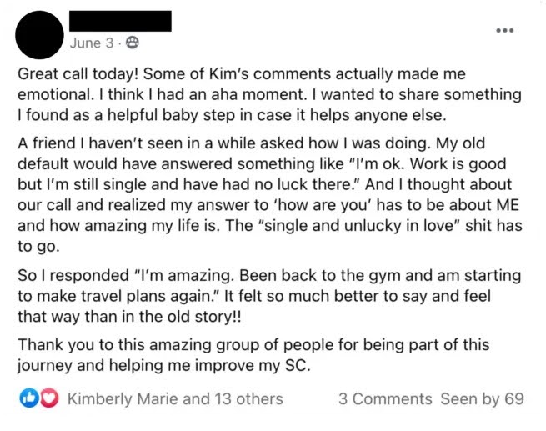Click the 'Thank you to this amazing group' paragraph
This screenshot has width=546, height=431.
[253, 355]
